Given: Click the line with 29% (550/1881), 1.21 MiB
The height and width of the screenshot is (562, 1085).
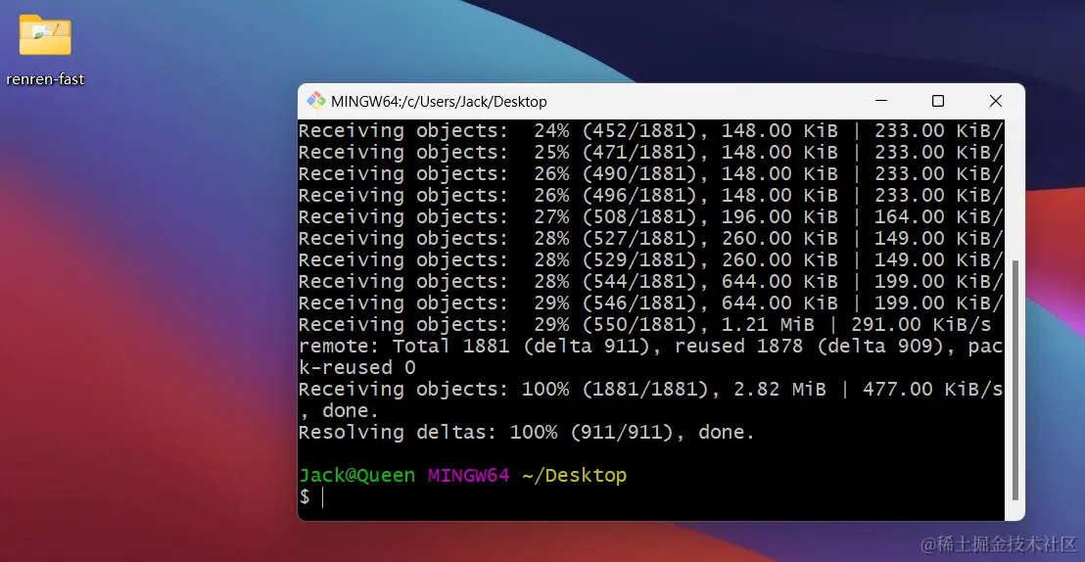Looking at the screenshot, I should click(645, 325).
